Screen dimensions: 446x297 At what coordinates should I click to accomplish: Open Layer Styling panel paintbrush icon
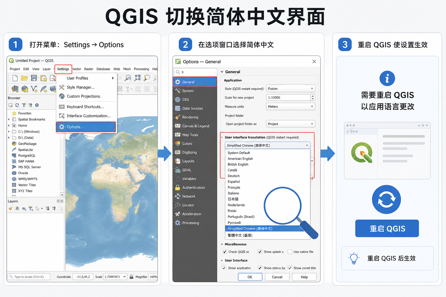coord(11,209)
